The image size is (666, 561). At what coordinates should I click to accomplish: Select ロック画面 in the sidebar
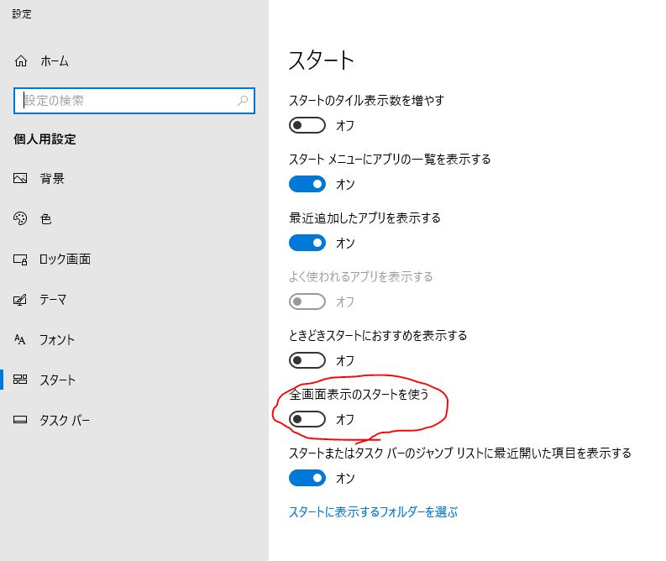(65, 260)
